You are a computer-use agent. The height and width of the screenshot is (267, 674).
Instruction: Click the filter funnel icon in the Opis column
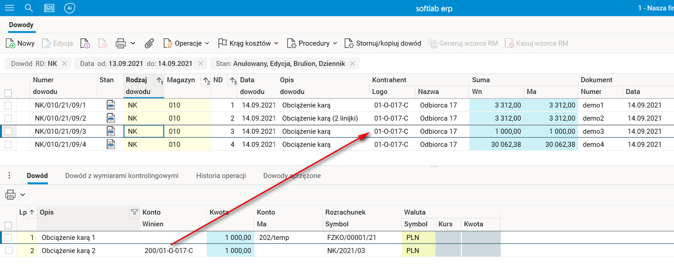tap(134, 212)
